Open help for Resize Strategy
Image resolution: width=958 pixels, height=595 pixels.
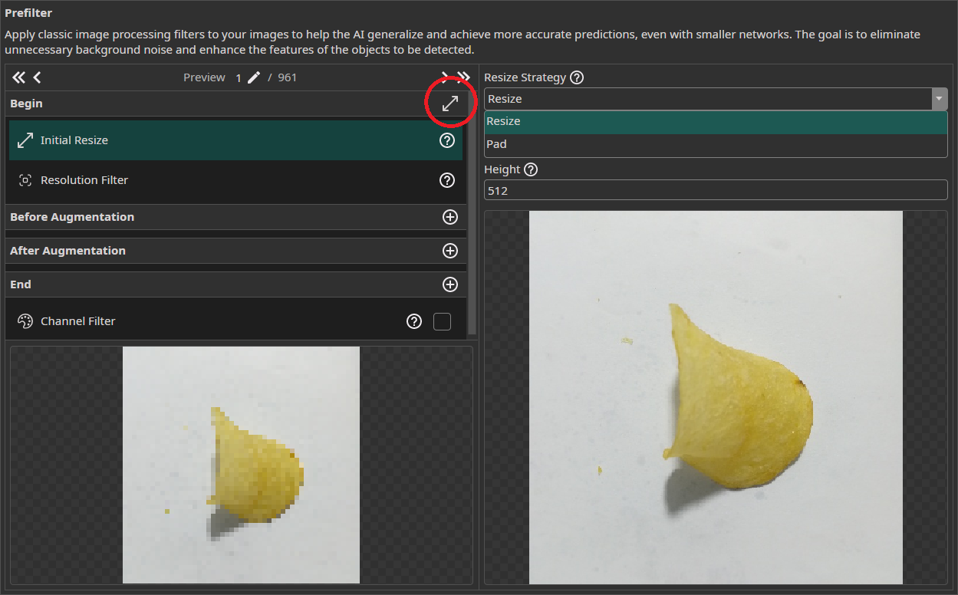[577, 77]
